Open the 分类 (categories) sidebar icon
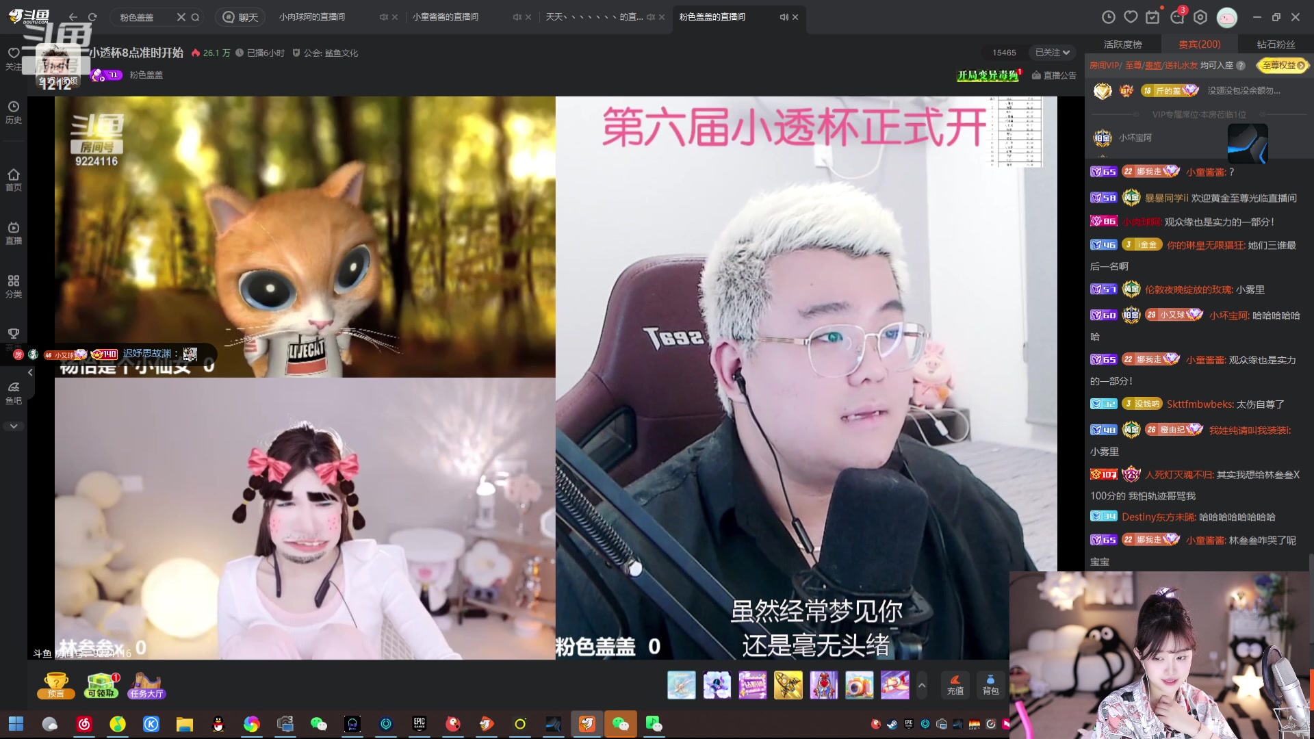The image size is (1314, 739). pyautogui.click(x=14, y=285)
